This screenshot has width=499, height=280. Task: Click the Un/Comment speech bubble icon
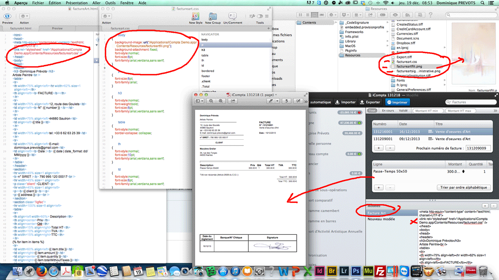point(233,16)
